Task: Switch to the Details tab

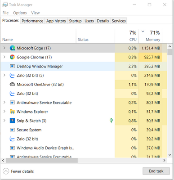Action: coord(103,21)
